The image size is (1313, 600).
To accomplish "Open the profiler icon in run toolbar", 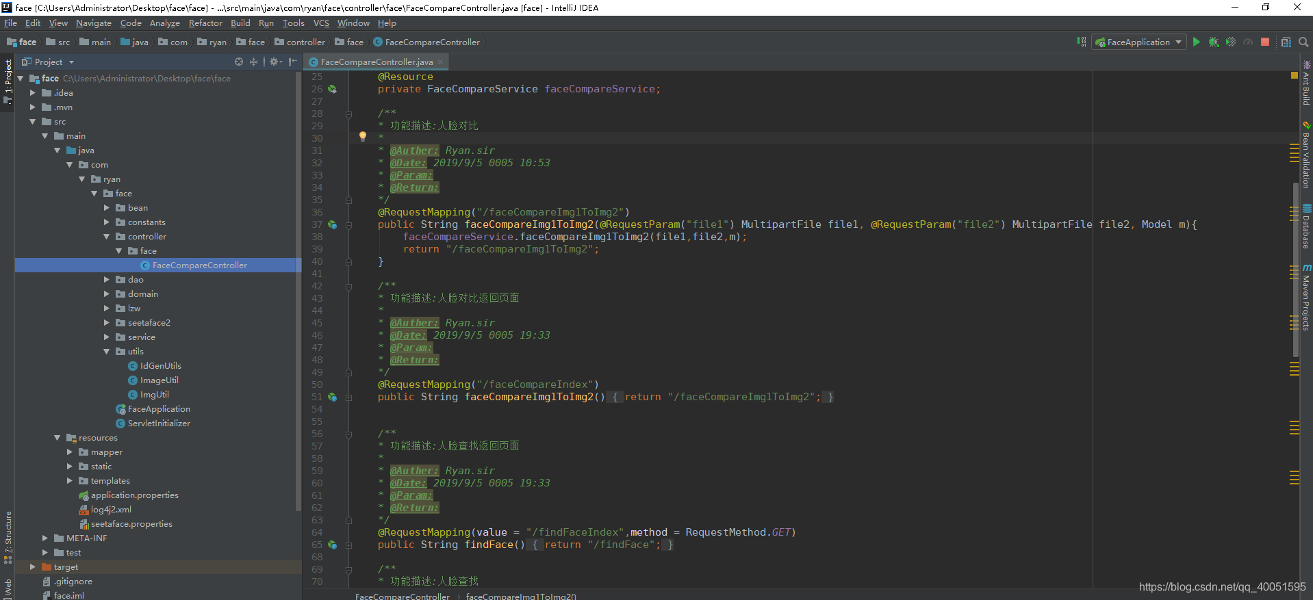I will (x=1248, y=42).
